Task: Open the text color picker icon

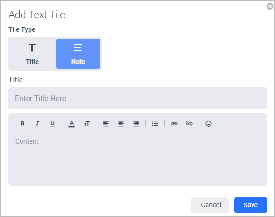Action: (72, 123)
